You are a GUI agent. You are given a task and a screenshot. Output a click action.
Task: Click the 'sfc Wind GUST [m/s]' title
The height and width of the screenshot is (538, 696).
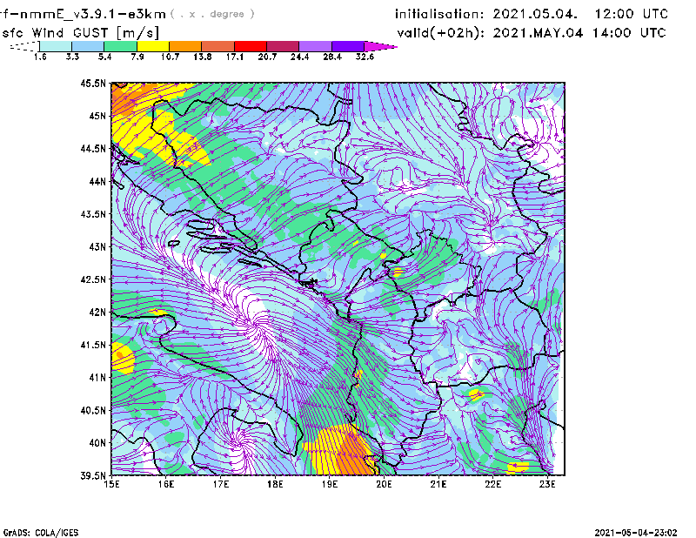pos(81,33)
